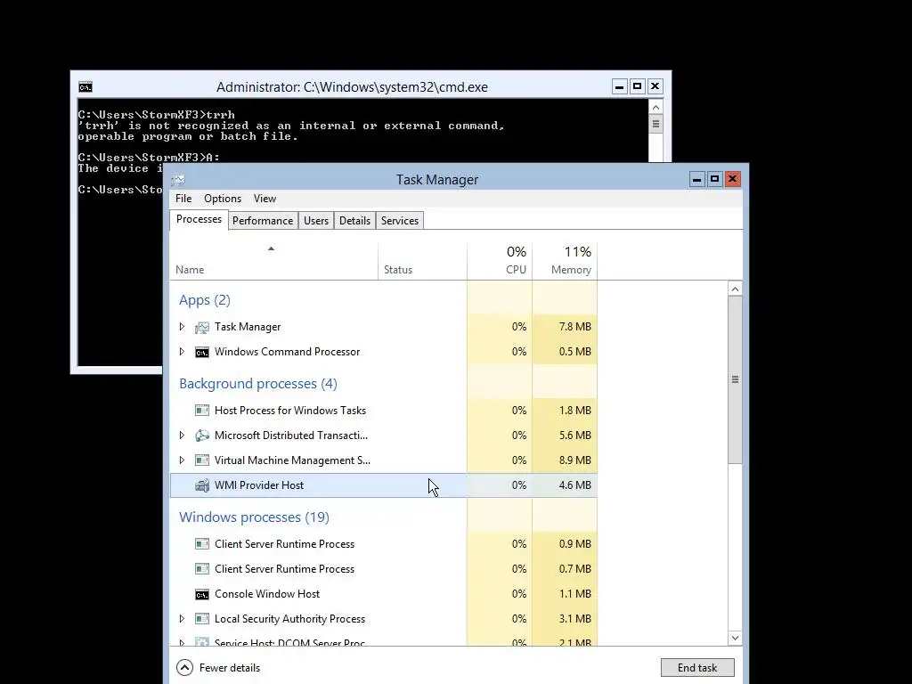Click the Windows Command Processor icon

(x=202, y=353)
